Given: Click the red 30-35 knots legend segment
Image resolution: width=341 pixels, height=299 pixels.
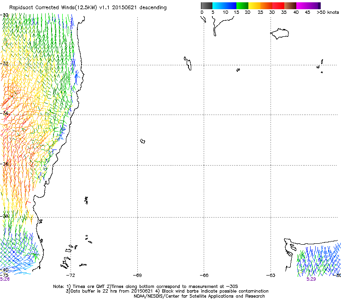Looking at the screenshot, I should 278,6.
